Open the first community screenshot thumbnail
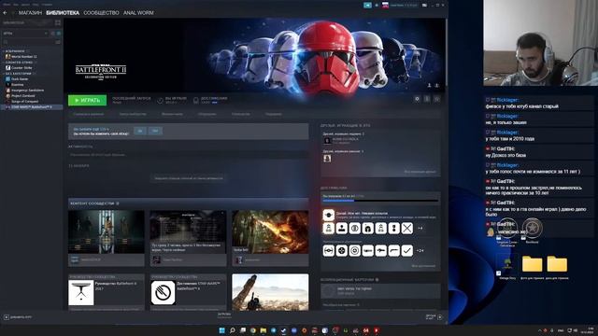Screen dimensions: 598x336 click(x=106, y=232)
